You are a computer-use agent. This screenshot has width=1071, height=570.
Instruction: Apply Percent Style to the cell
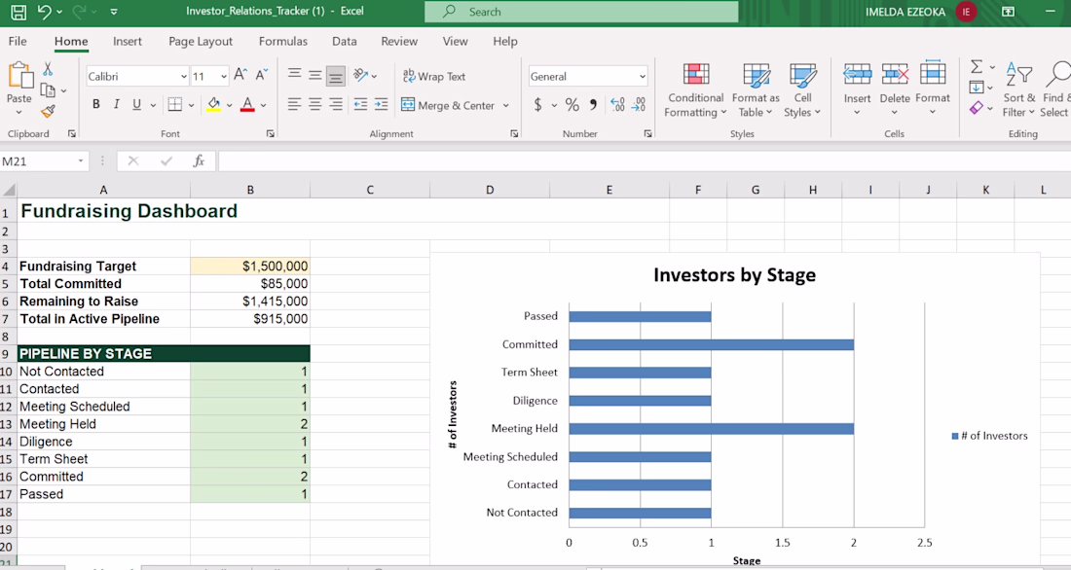click(x=572, y=104)
